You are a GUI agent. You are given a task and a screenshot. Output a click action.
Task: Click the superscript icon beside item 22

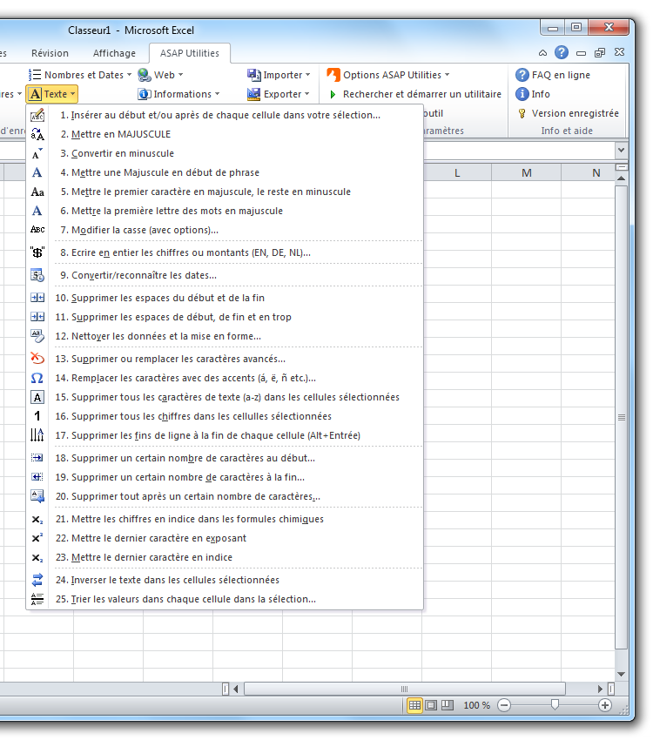pyautogui.click(x=37, y=538)
